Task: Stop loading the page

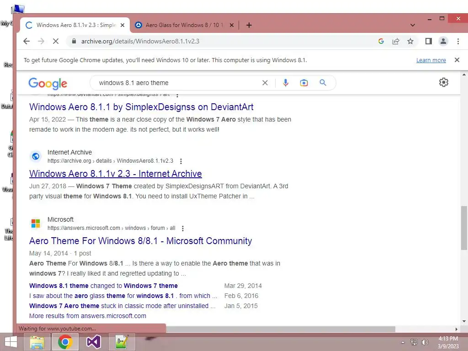Action: click(x=55, y=41)
